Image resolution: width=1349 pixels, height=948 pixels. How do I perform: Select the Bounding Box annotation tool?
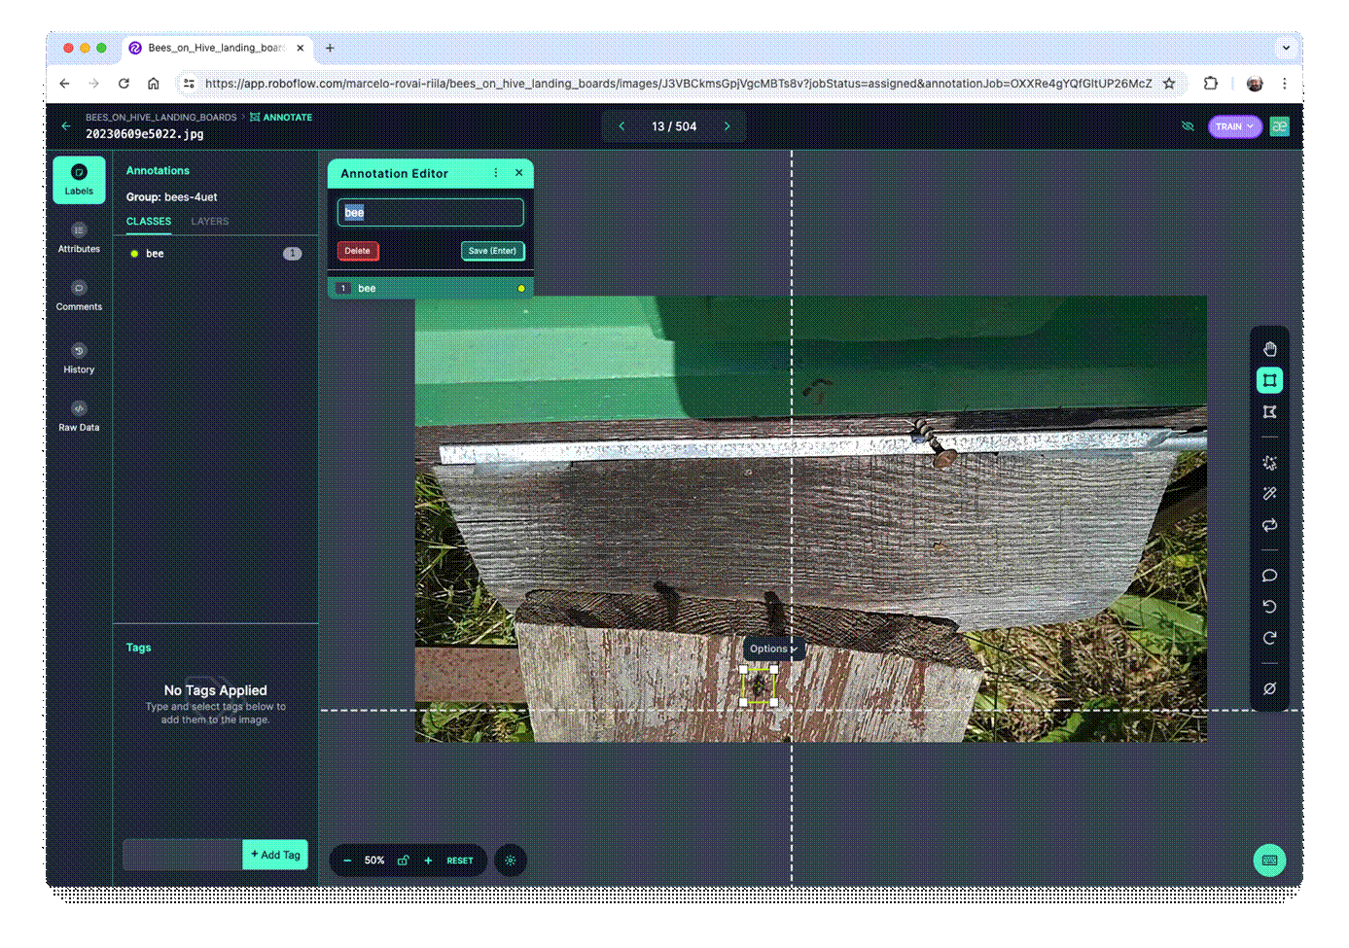[x=1269, y=380]
